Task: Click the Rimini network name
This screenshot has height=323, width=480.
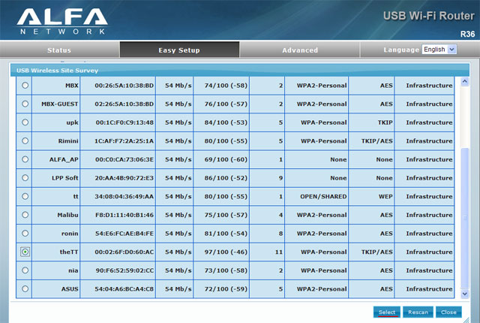Action: [x=68, y=141]
